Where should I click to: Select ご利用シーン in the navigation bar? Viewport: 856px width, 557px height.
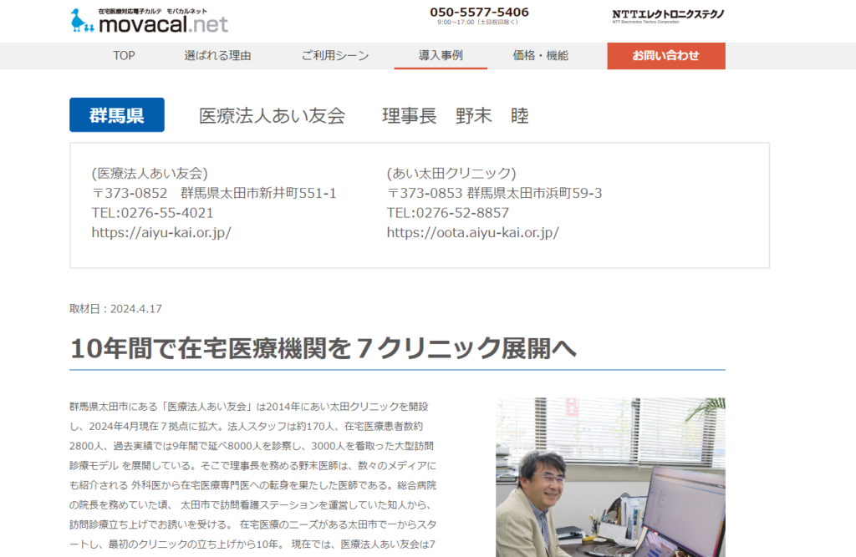click(x=334, y=56)
